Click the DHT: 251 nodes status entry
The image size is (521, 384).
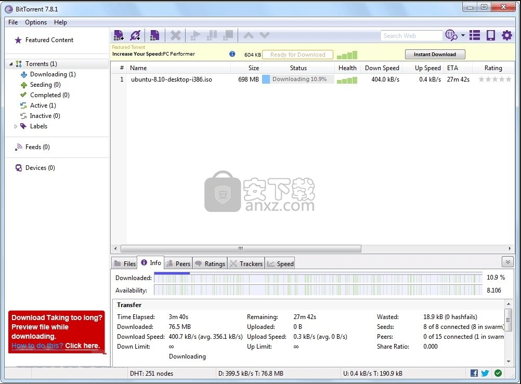pos(151,374)
